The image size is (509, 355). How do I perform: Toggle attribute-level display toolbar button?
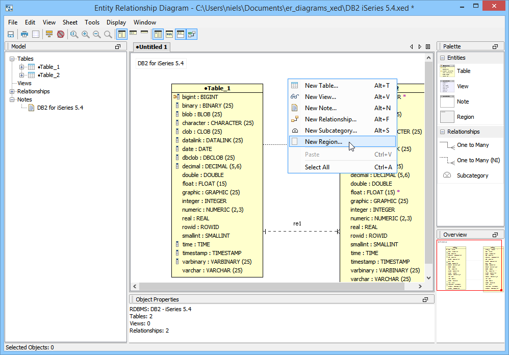[x=122, y=34]
